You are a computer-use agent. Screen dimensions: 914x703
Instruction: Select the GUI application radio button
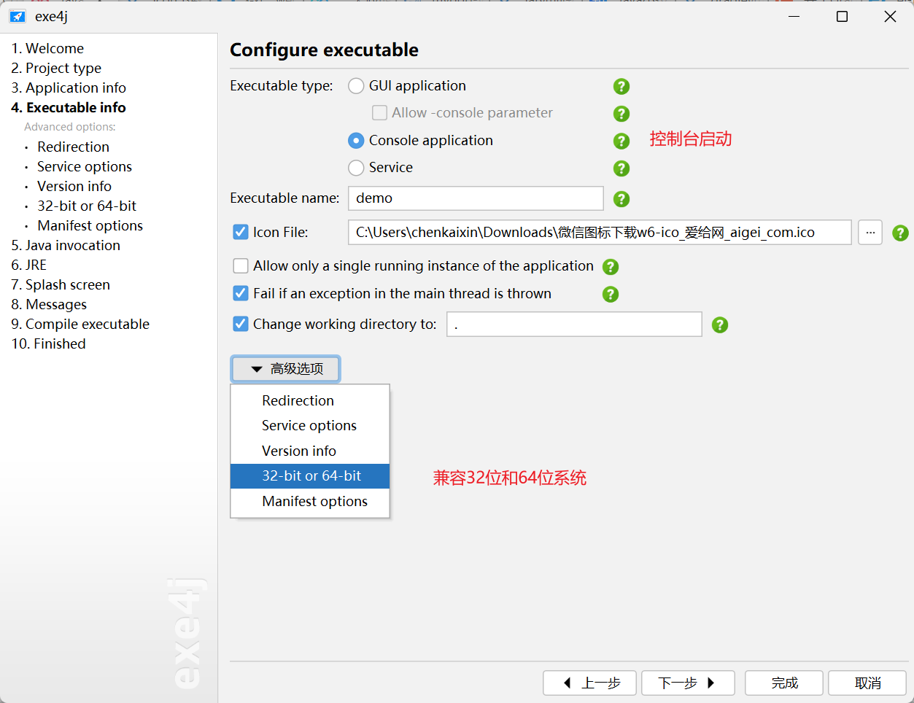[356, 86]
